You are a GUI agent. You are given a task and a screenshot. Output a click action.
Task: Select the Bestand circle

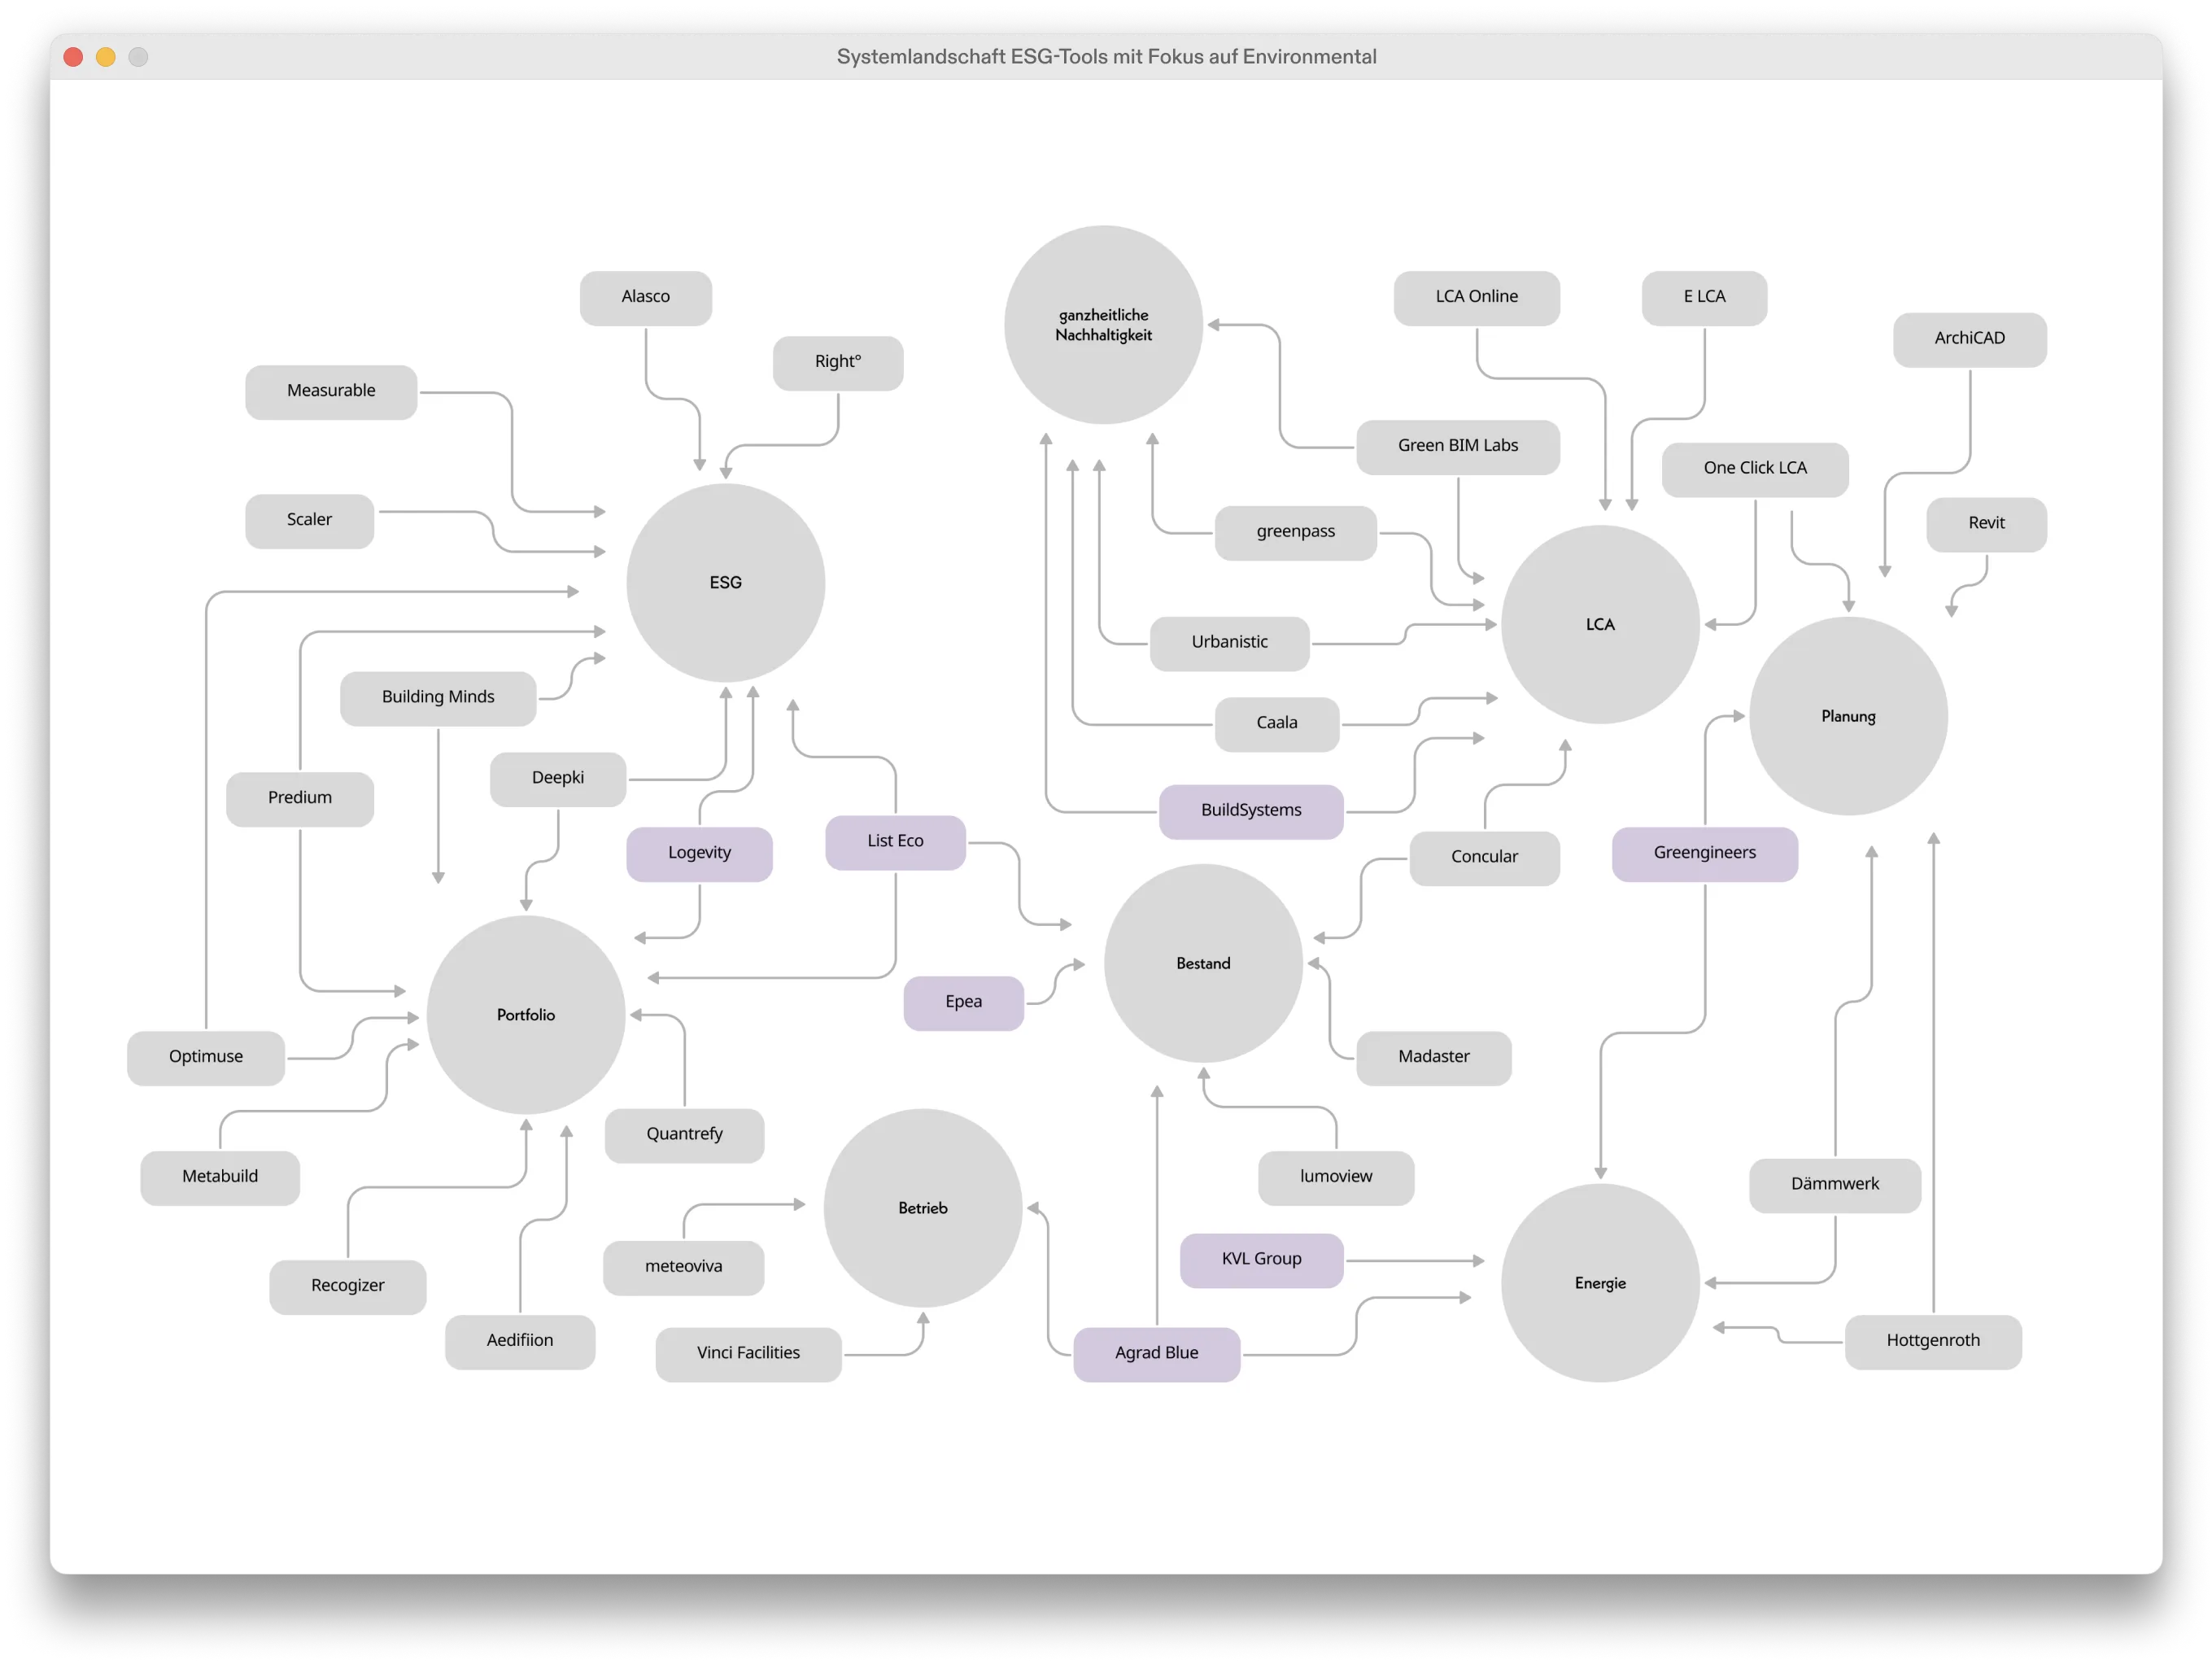pos(1203,963)
